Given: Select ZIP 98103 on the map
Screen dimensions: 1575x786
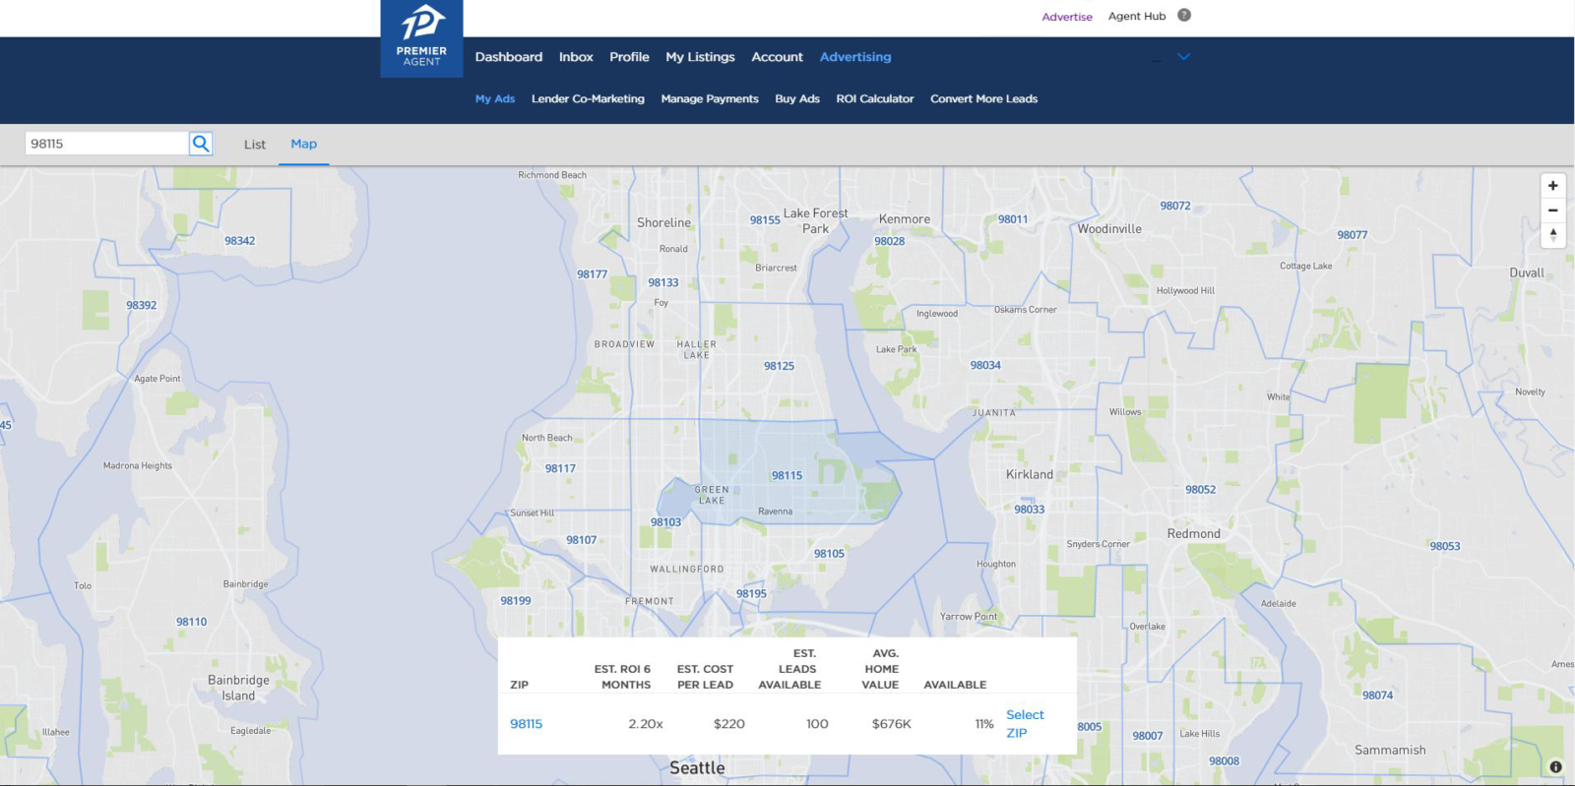Looking at the screenshot, I should 665,522.
